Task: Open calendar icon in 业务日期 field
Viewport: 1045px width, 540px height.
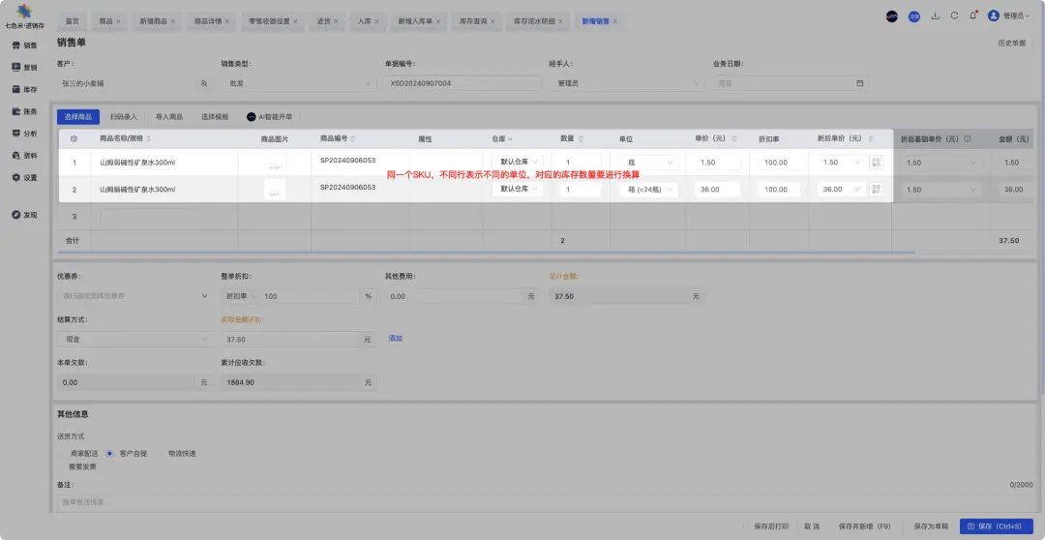Action: pos(859,83)
